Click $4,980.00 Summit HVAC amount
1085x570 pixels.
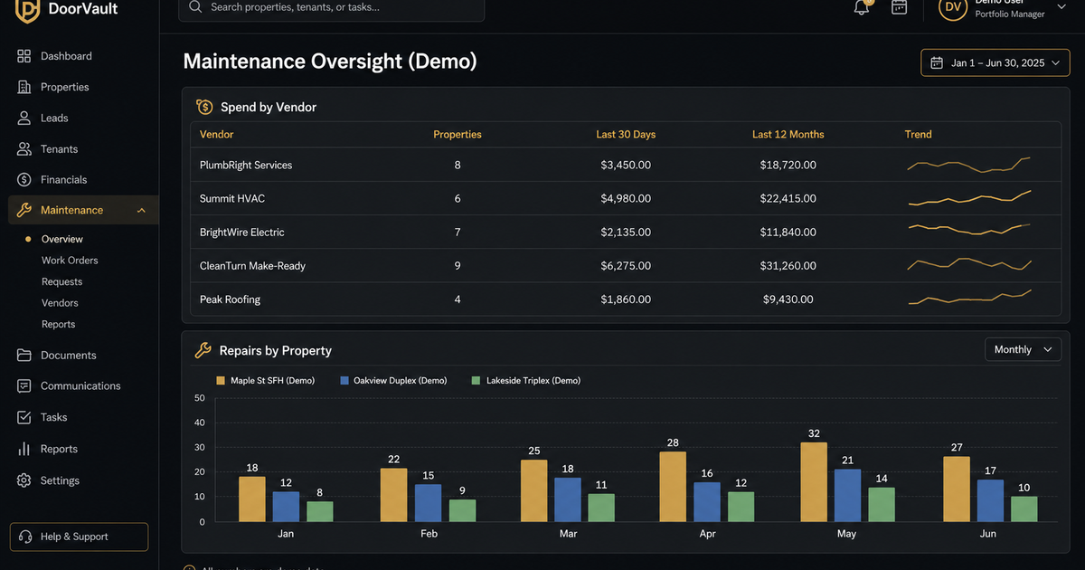626,198
